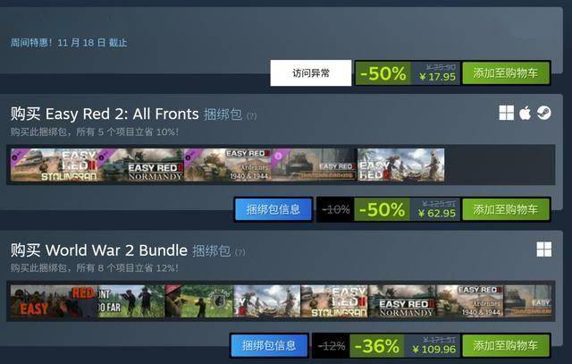Click the 访问异常 white button
The image size is (572, 364).
311,73
